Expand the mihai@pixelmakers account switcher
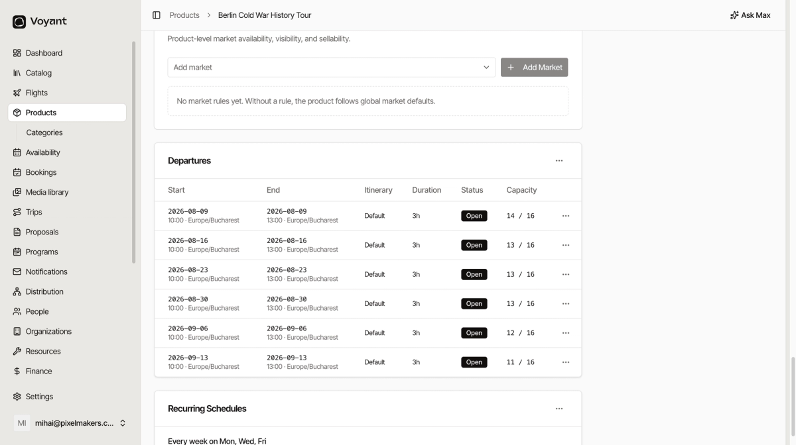 click(70, 423)
